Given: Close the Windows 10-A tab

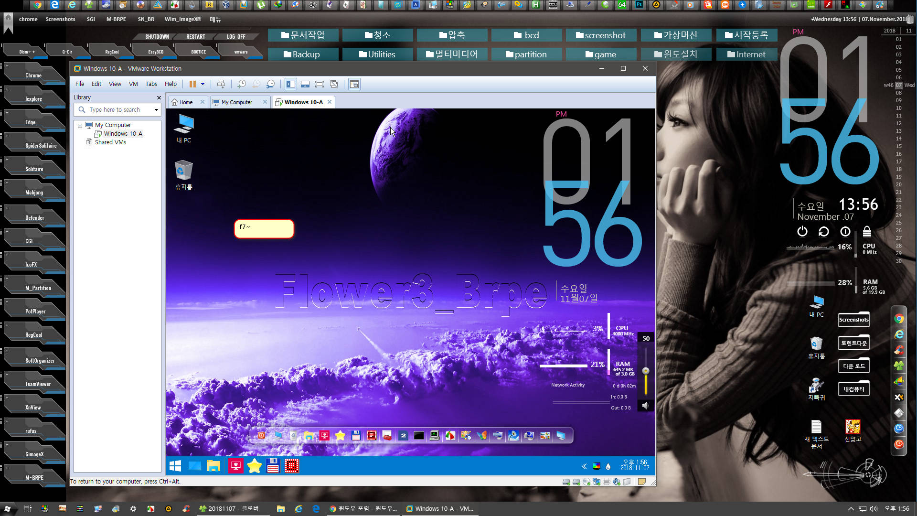Looking at the screenshot, I should 330,102.
